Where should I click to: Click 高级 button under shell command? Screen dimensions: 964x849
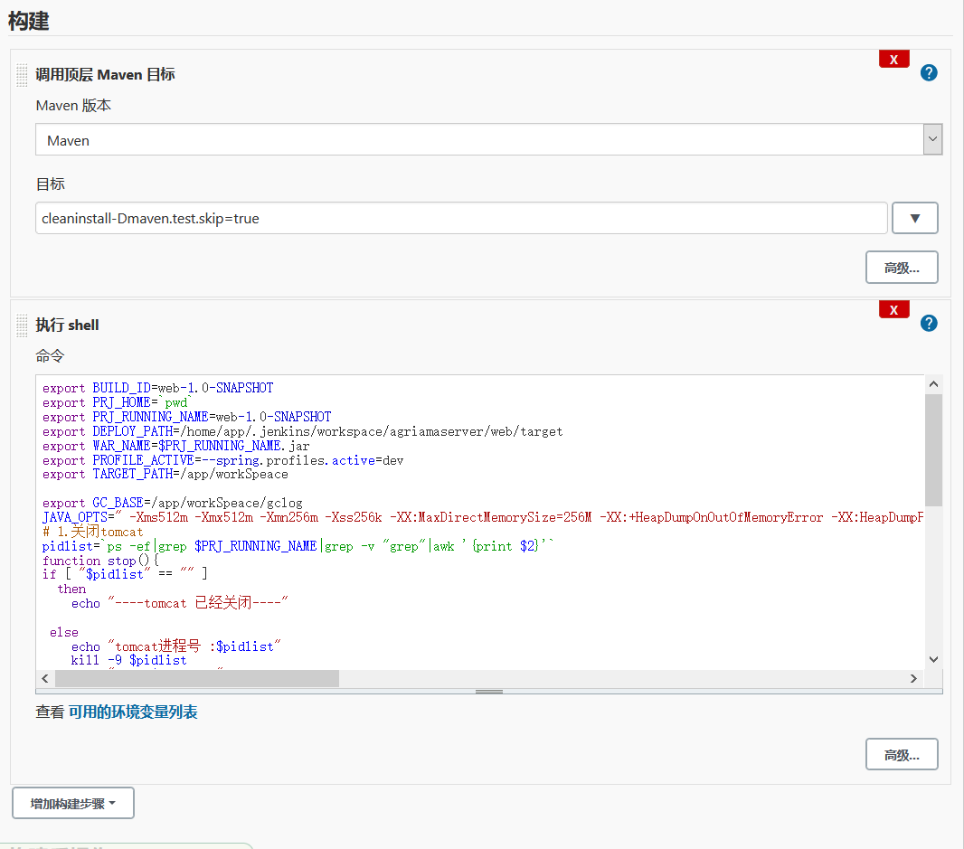[902, 754]
